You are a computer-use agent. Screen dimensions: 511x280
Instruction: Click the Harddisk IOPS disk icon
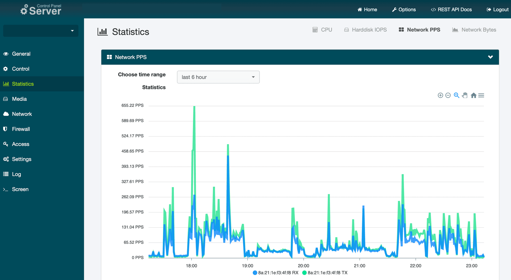346,30
